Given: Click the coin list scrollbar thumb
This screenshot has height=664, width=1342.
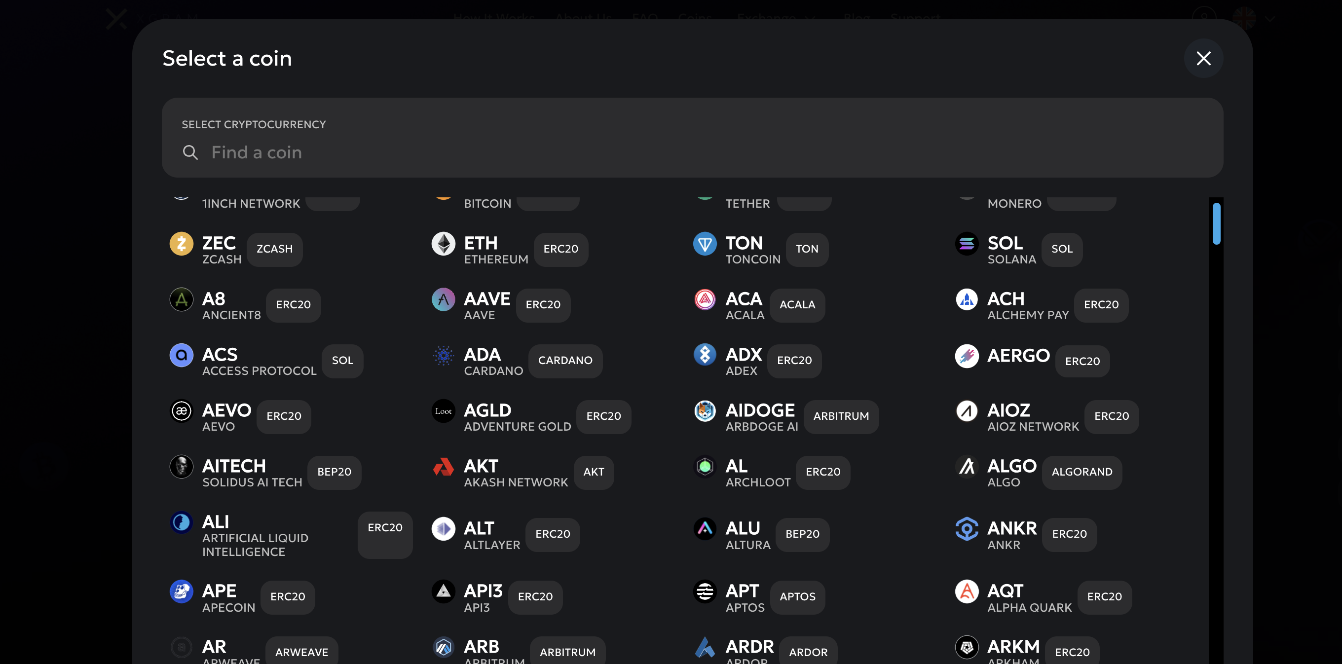Looking at the screenshot, I should coord(1216,223).
